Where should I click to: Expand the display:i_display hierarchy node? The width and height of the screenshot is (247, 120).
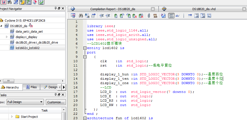7,37
